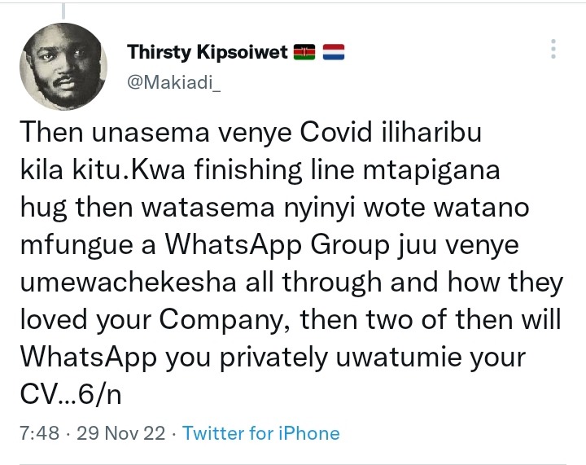Click the 7:48 timestamp
Screen dimensions: 586x465
coord(40,433)
